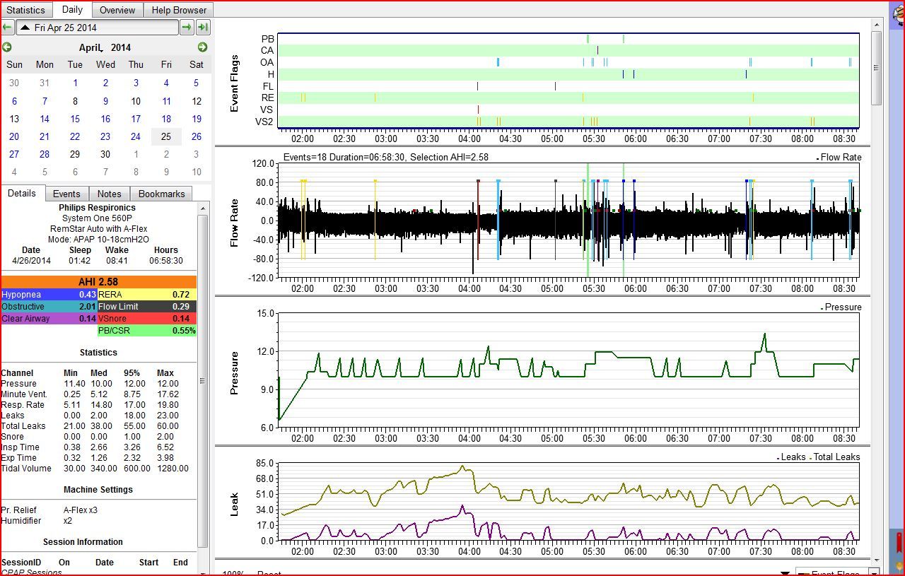
Task: Click the details panel scroll-up arrow
Action: [x=203, y=208]
